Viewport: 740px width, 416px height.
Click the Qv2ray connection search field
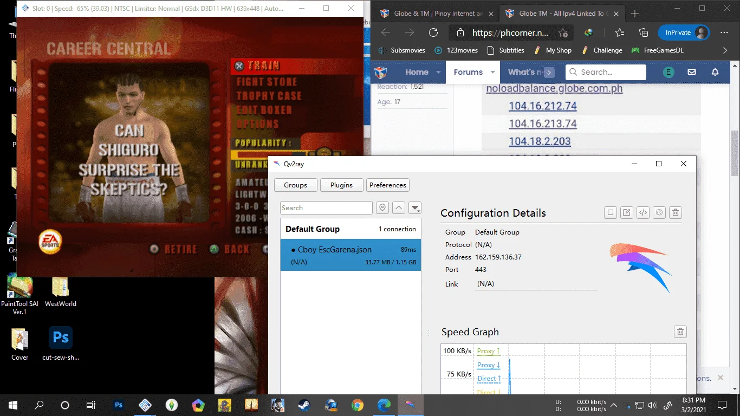[326, 207]
